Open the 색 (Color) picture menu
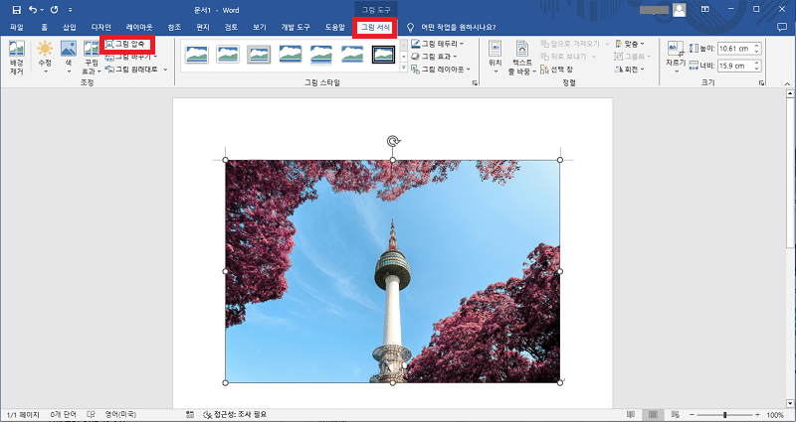 point(69,57)
